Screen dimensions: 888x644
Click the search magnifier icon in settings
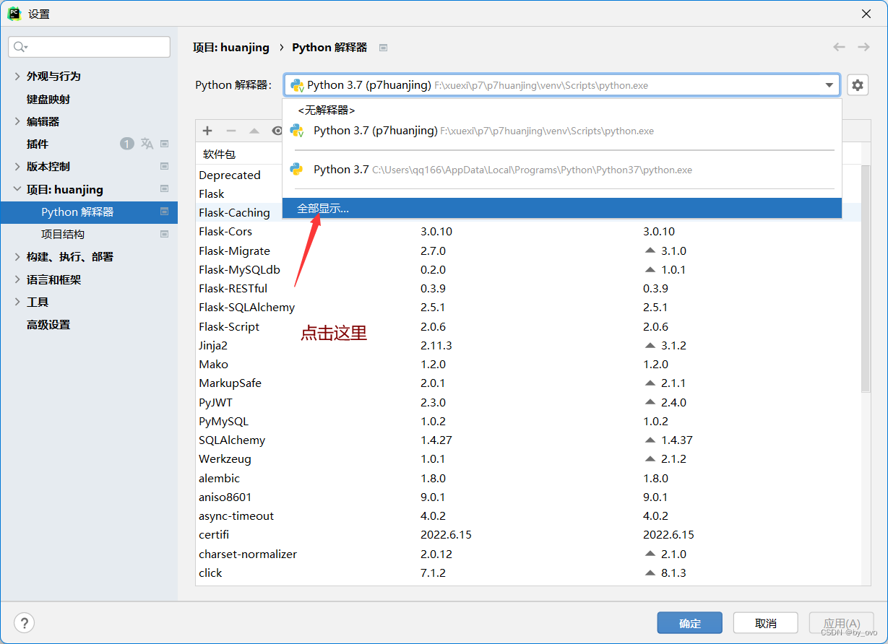20,47
